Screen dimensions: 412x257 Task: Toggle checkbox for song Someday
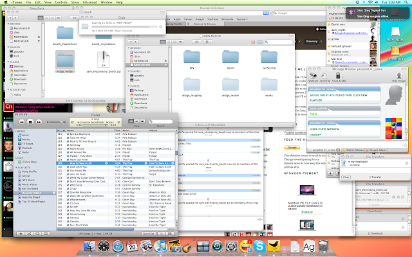pos(68,145)
